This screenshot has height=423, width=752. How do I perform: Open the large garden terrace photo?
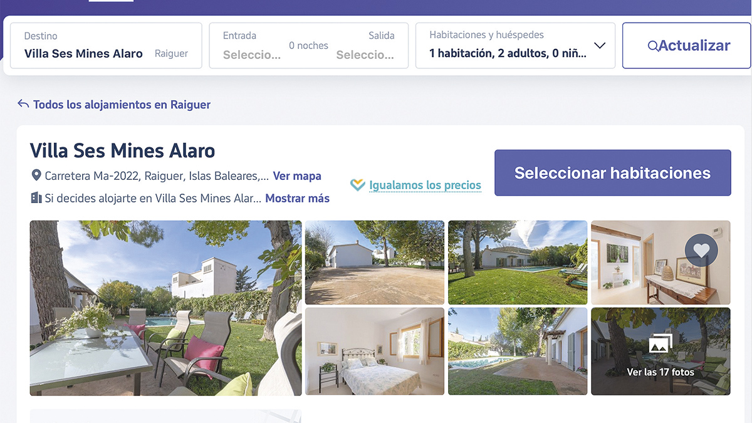(165, 308)
